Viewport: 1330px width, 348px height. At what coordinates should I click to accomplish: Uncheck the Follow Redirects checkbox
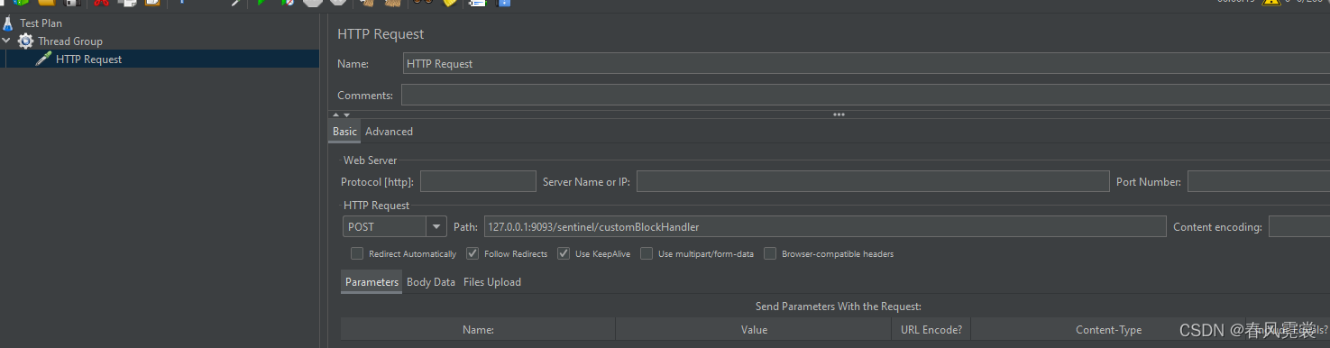pyautogui.click(x=472, y=253)
